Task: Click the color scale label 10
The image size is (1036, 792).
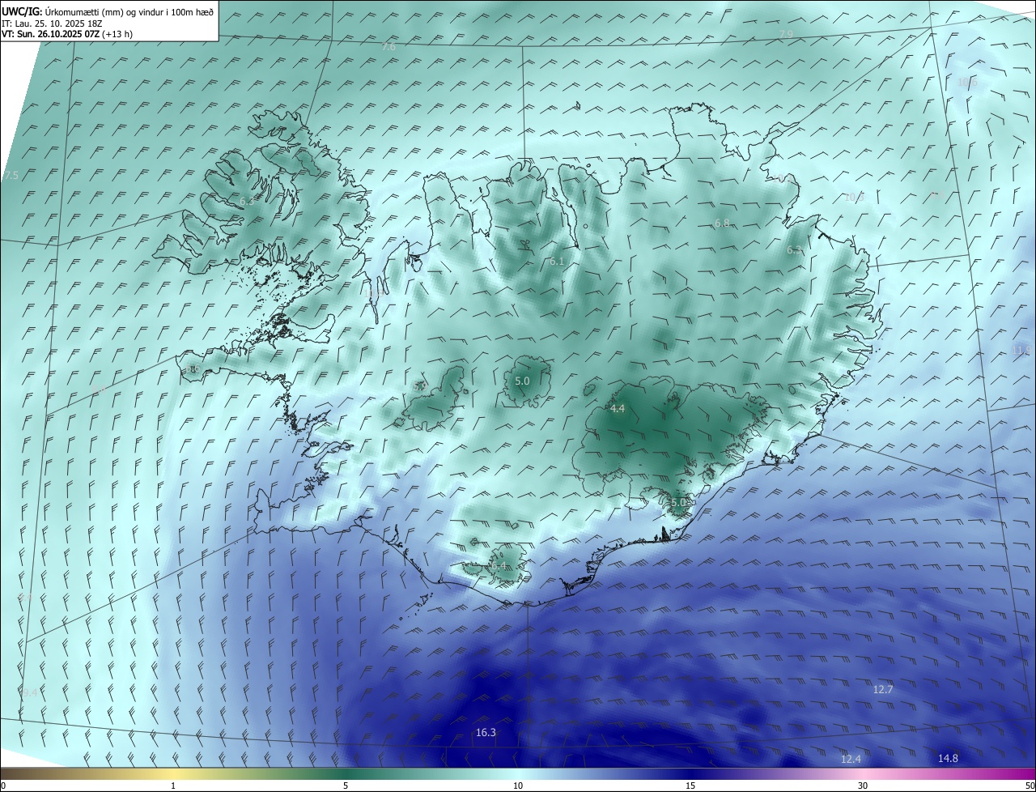Action: click(518, 786)
